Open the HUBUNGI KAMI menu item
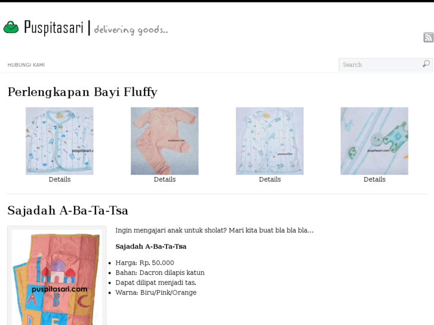 [x=26, y=65]
